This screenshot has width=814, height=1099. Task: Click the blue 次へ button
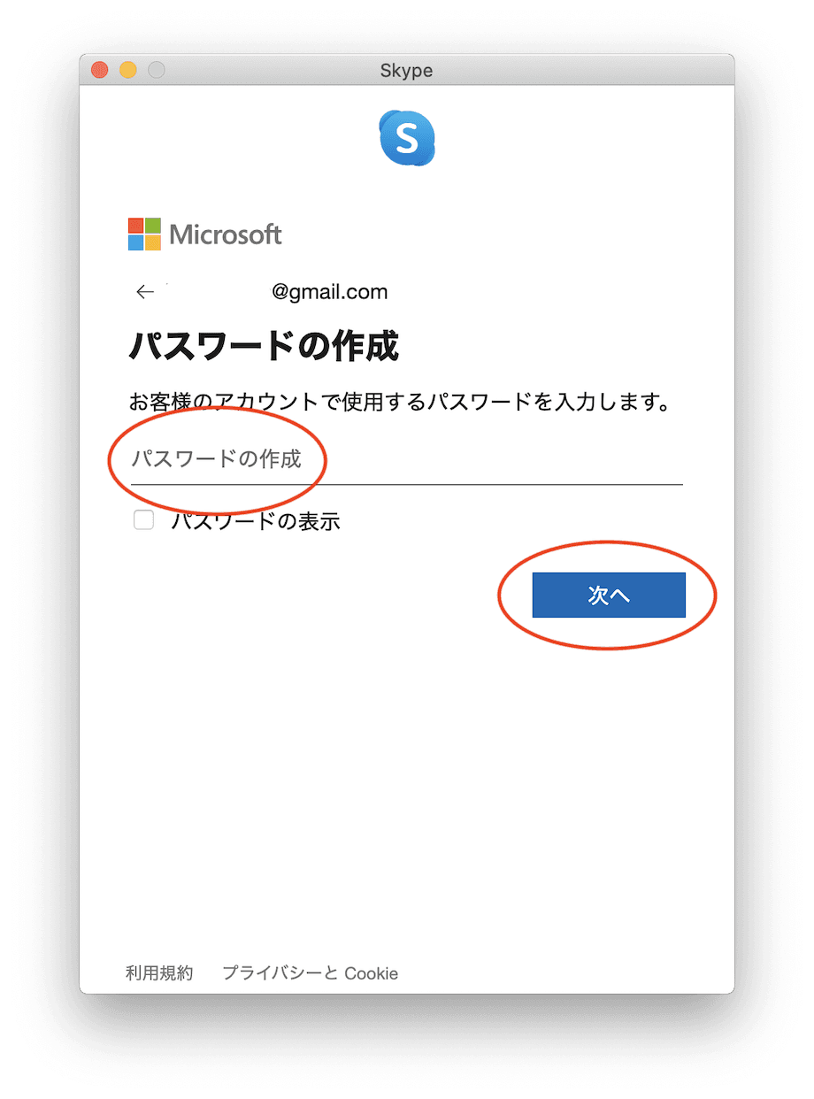609,595
